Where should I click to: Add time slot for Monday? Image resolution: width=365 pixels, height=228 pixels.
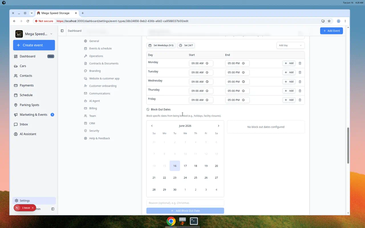coord(289,63)
